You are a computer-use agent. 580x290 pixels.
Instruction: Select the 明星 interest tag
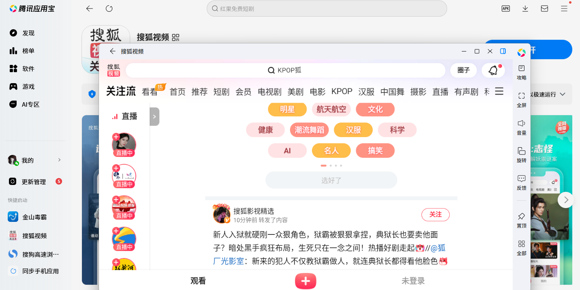point(287,109)
